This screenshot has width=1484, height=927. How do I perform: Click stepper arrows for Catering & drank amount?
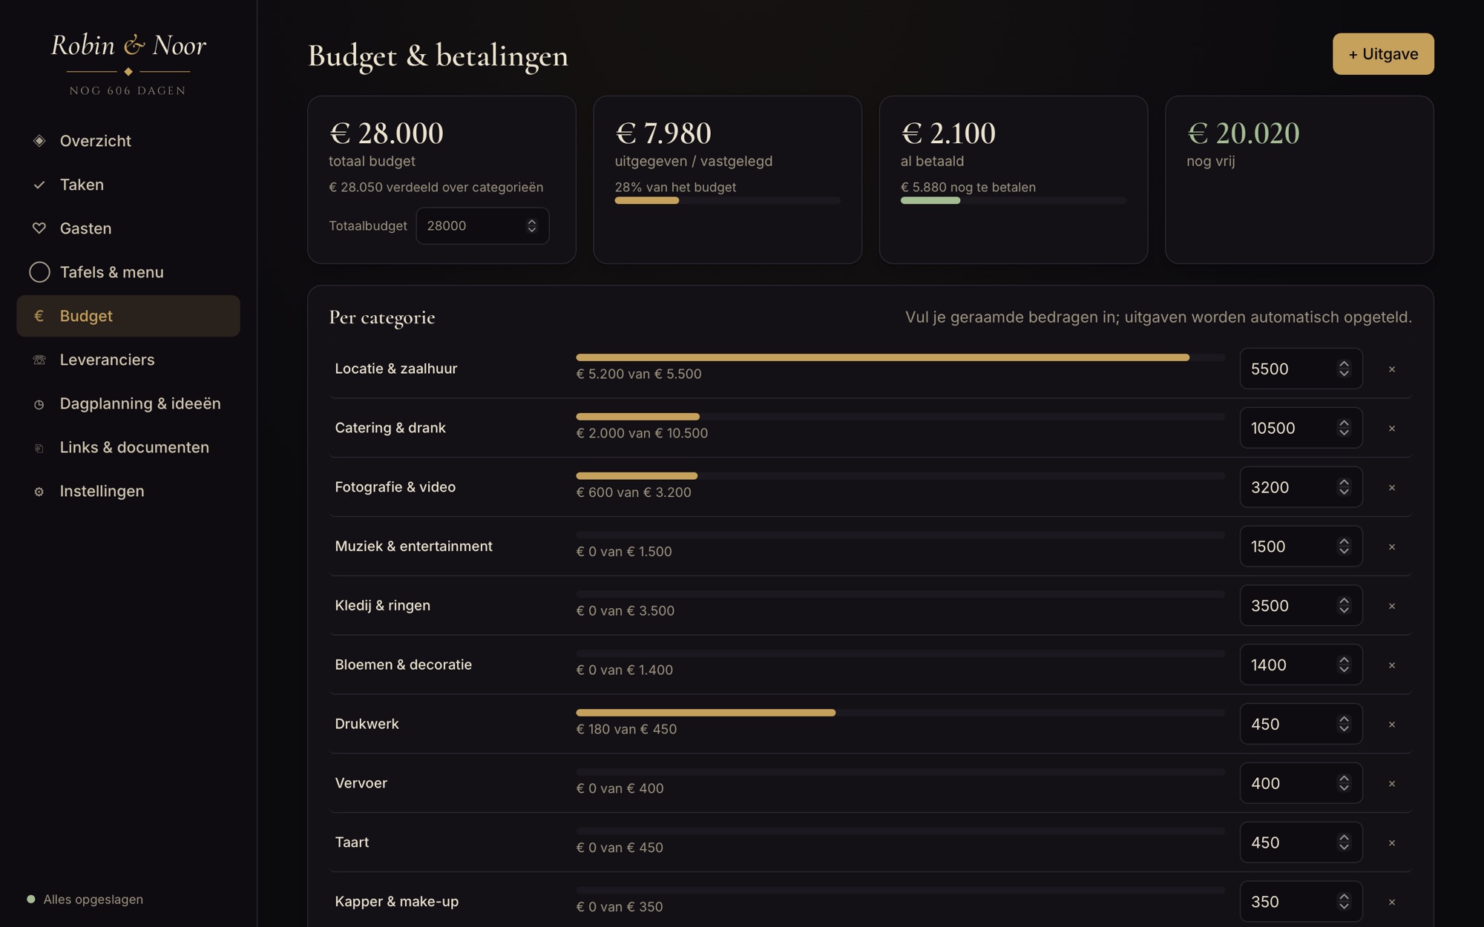[x=1344, y=428]
